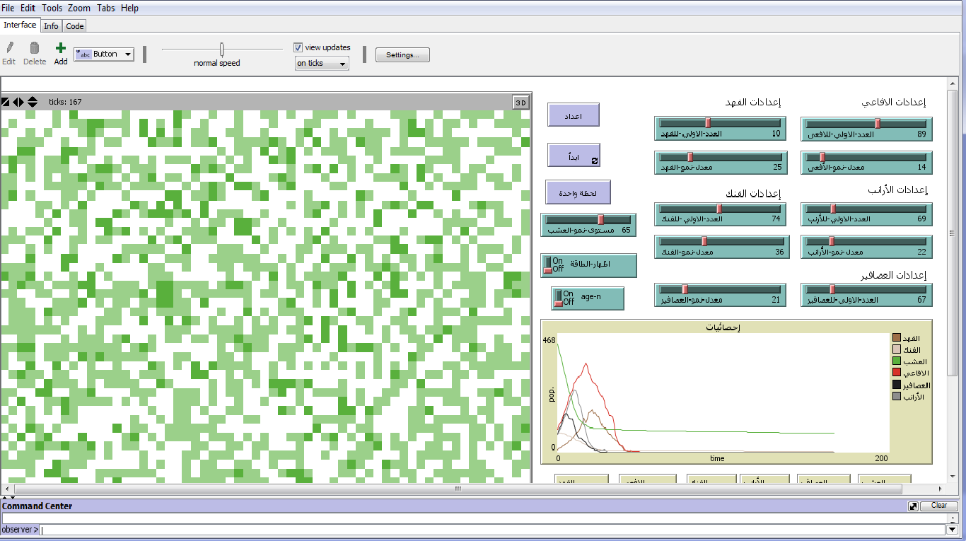The height and width of the screenshot is (541, 966).
Task: Click the green Add plus icon
Action: (x=61, y=48)
